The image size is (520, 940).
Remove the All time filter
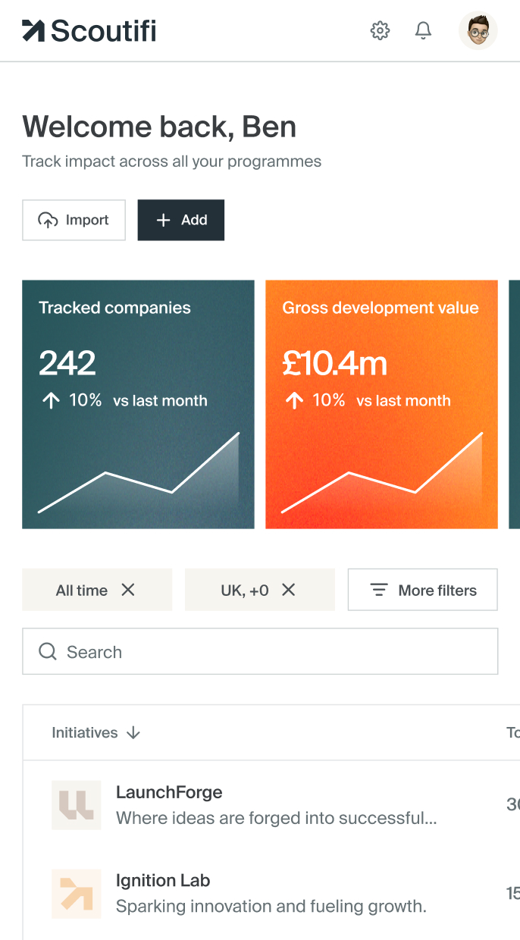pos(128,590)
